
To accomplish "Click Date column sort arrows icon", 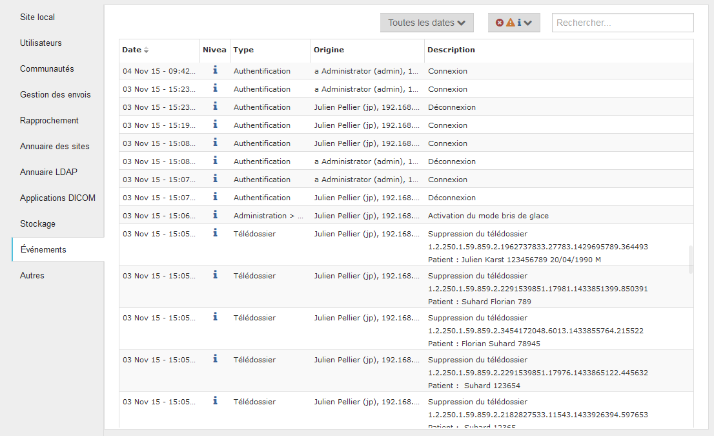I will (x=146, y=50).
